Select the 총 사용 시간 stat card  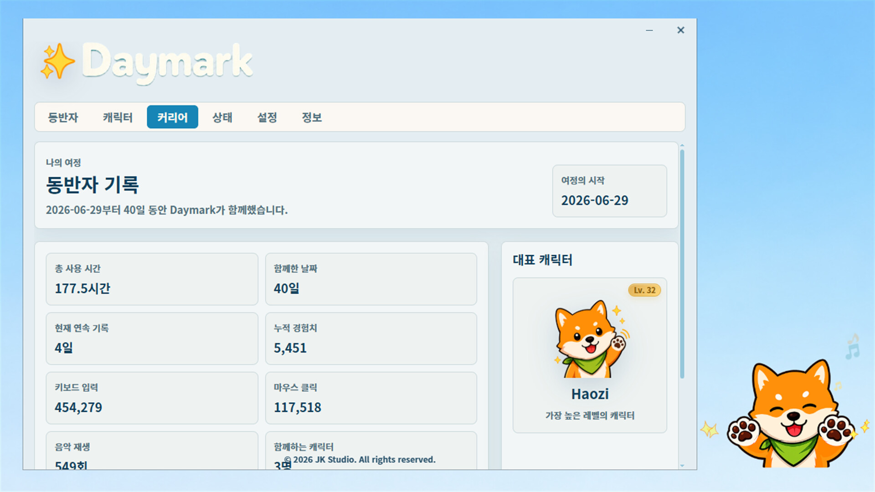tap(152, 279)
